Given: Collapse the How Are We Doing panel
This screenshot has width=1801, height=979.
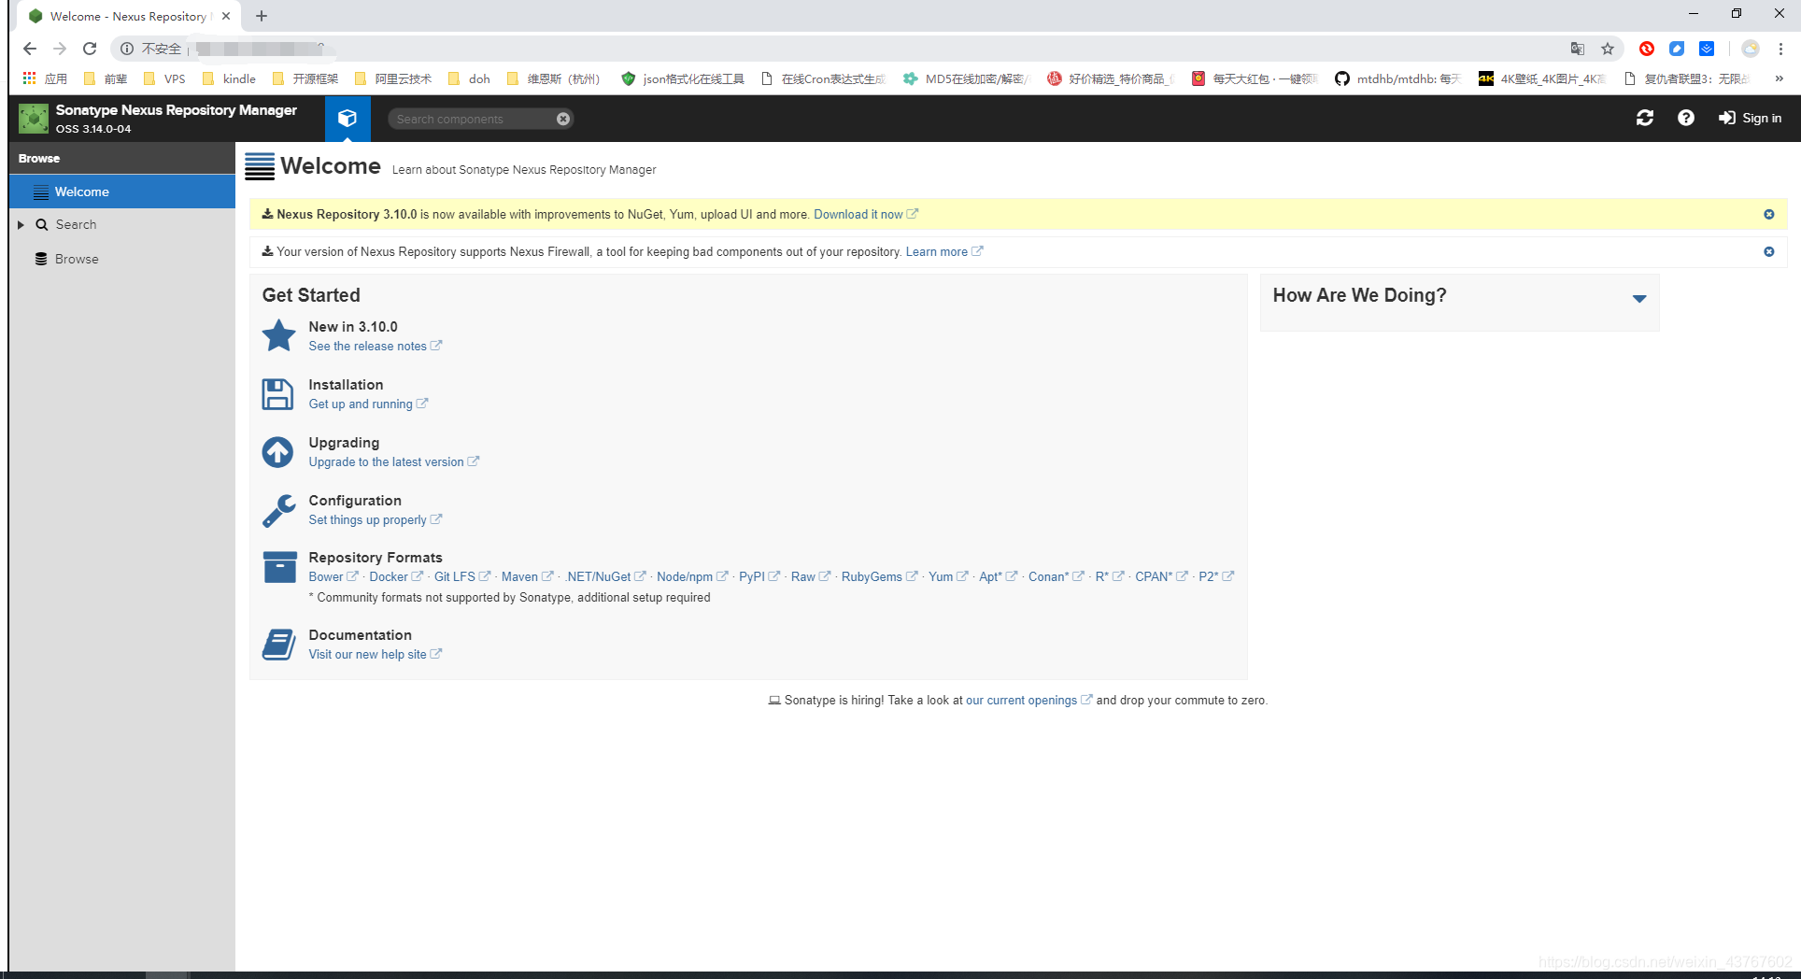Looking at the screenshot, I should tap(1638, 299).
